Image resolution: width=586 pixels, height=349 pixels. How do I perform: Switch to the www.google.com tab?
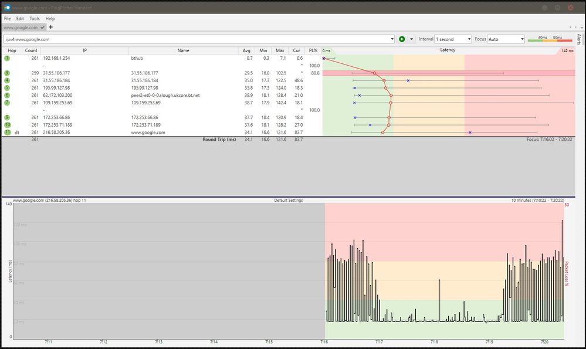(x=21, y=27)
